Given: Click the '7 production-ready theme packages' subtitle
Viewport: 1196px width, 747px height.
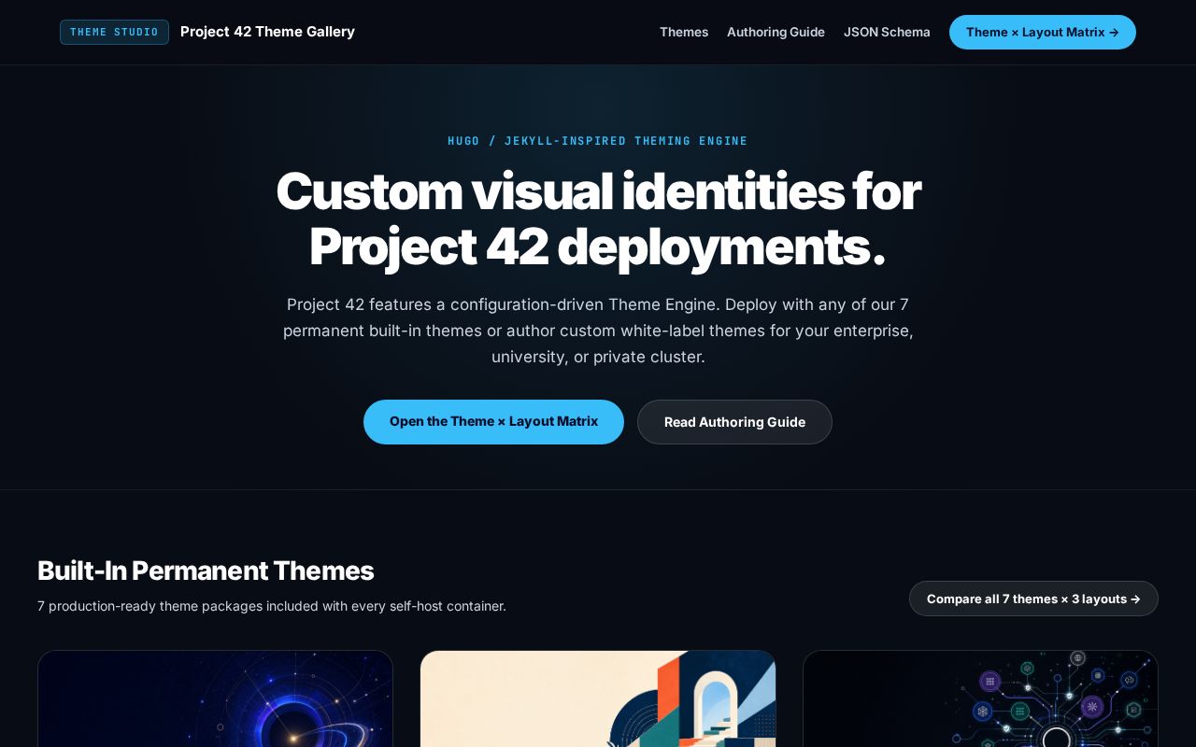Looking at the screenshot, I should [272, 606].
